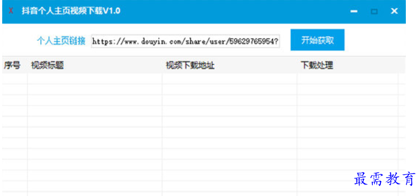Click the 开始获取 button
The height and width of the screenshot is (196, 420).
click(317, 40)
